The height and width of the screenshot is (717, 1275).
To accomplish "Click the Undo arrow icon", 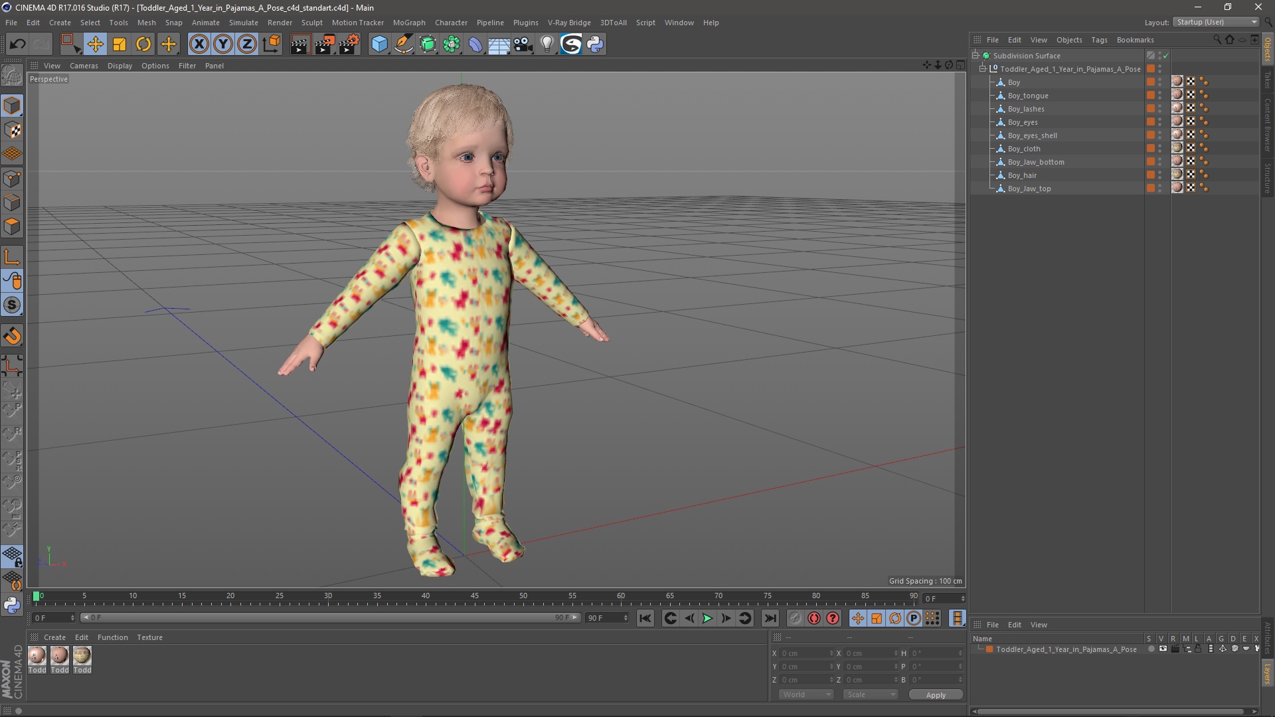I will click(17, 44).
